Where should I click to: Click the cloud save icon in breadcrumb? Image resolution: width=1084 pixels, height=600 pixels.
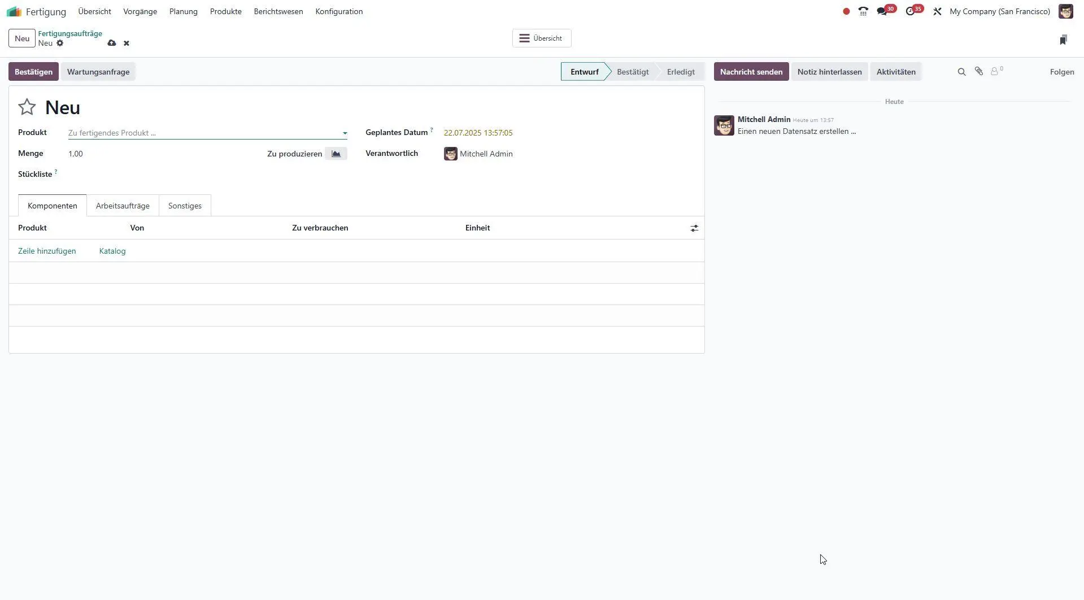tap(112, 44)
